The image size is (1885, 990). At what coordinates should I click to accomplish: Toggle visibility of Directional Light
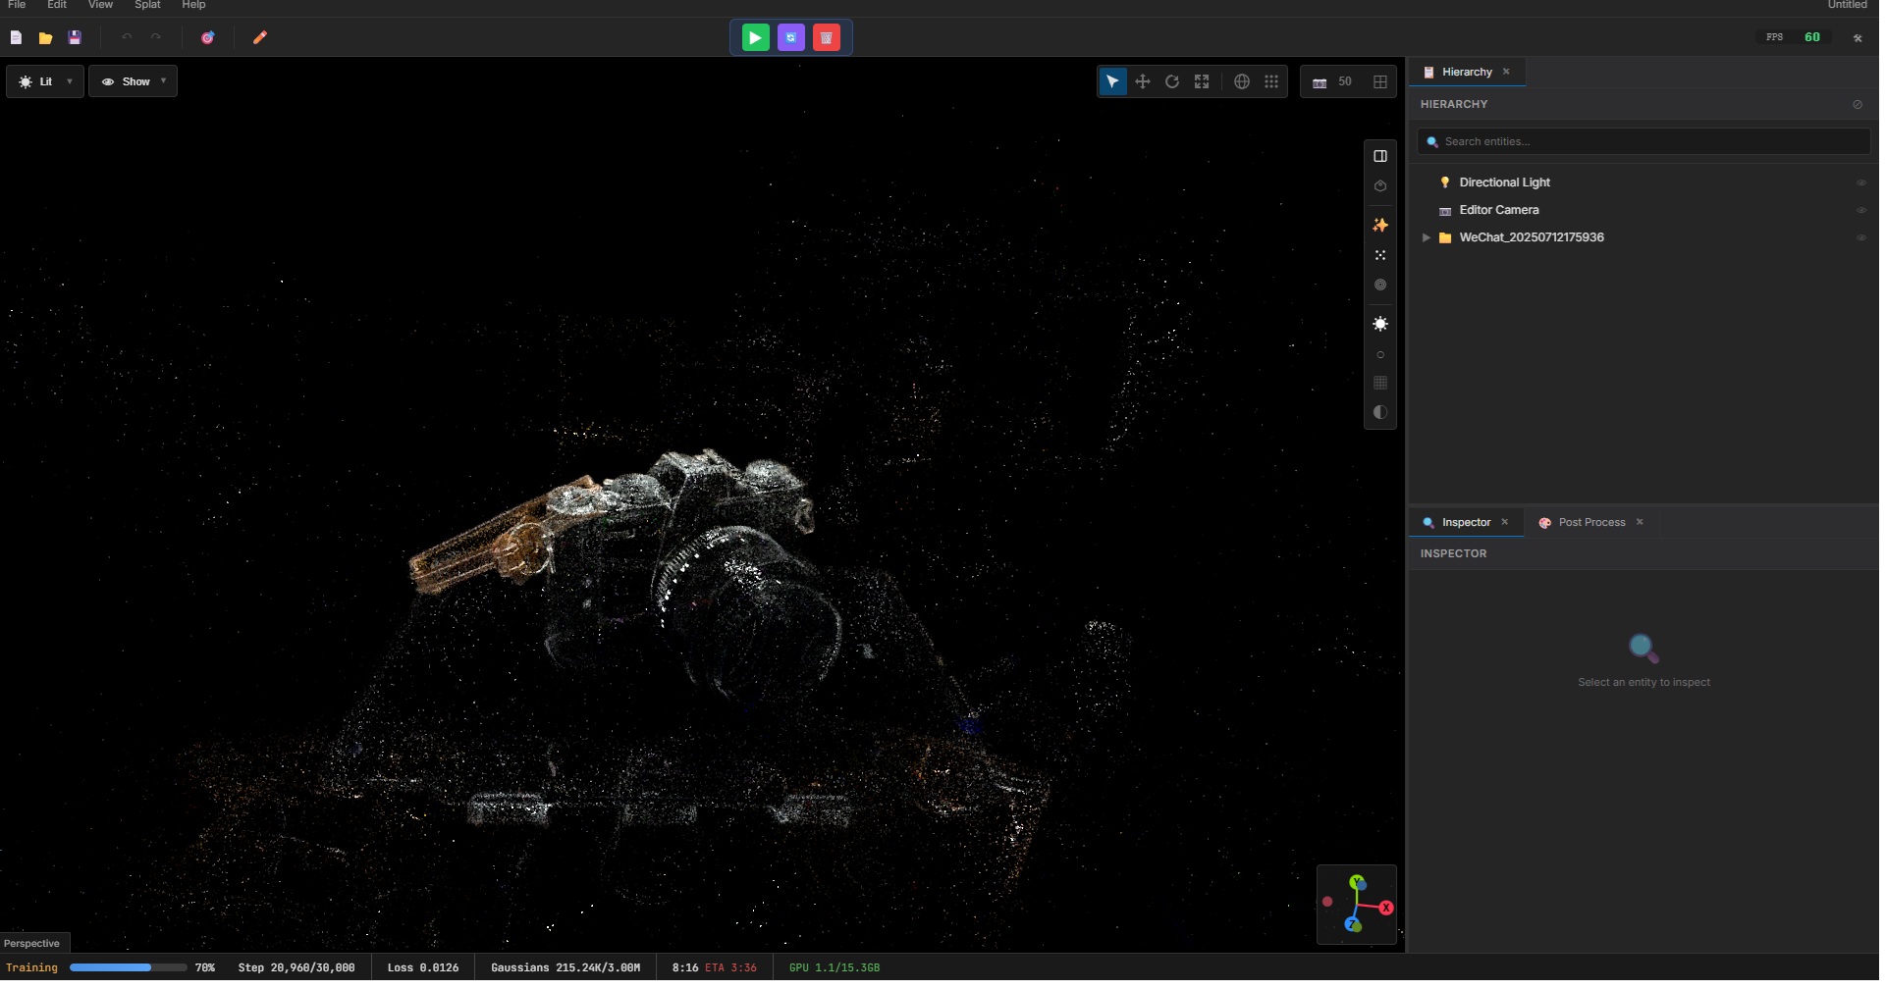click(1860, 182)
